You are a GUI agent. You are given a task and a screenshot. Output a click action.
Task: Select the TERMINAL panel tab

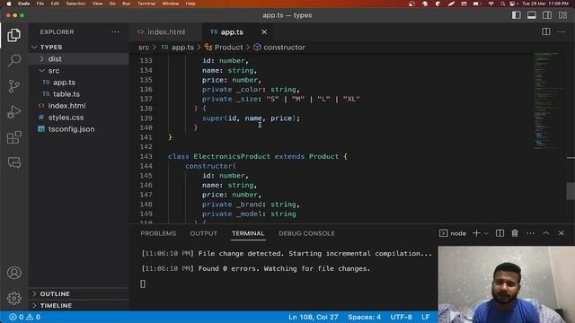pos(248,233)
